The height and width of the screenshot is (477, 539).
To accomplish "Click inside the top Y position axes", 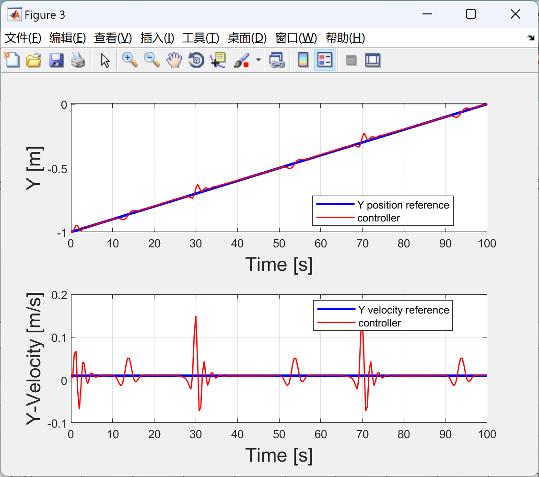I will click(x=279, y=168).
